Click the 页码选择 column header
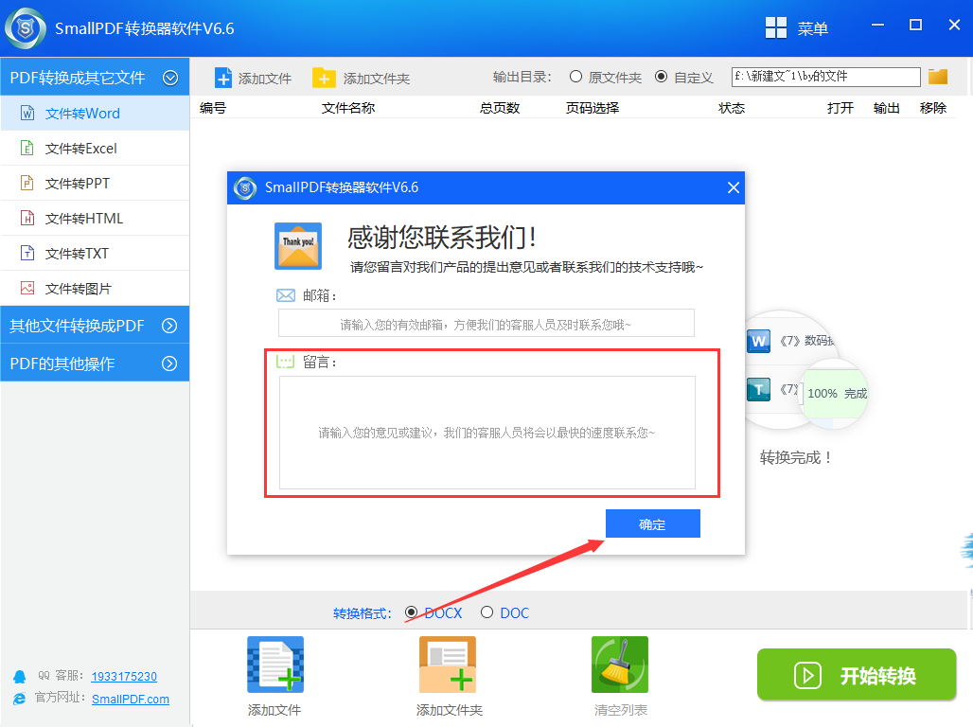This screenshot has height=727, width=973. point(592,107)
